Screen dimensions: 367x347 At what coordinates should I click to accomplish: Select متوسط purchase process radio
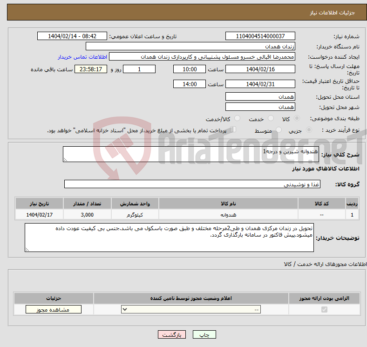pyautogui.click(x=279, y=130)
